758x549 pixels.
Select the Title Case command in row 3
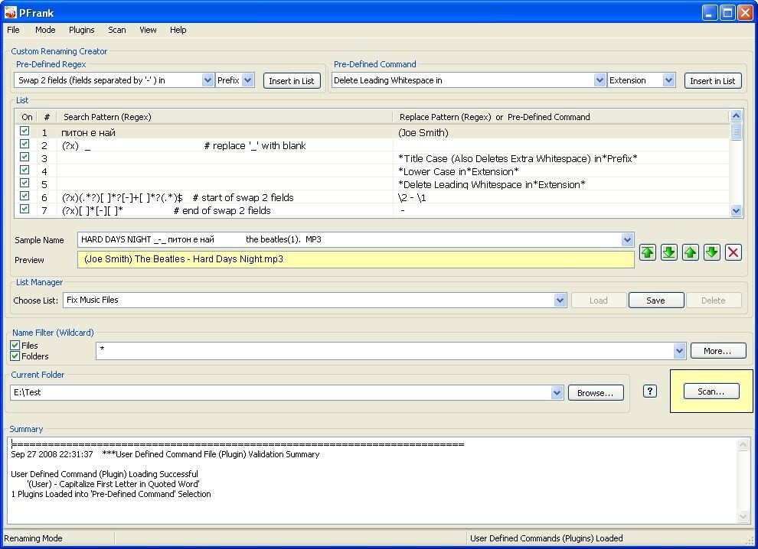(x=518, y=158)
